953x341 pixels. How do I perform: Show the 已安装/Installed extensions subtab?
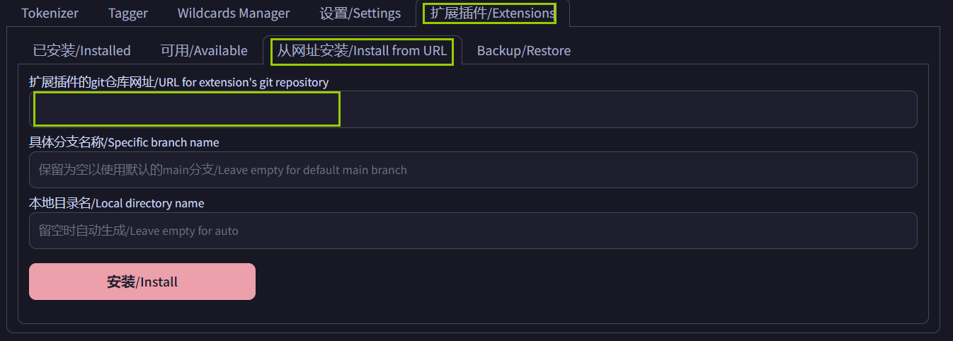pyautogui.click(x=82, y=51)
